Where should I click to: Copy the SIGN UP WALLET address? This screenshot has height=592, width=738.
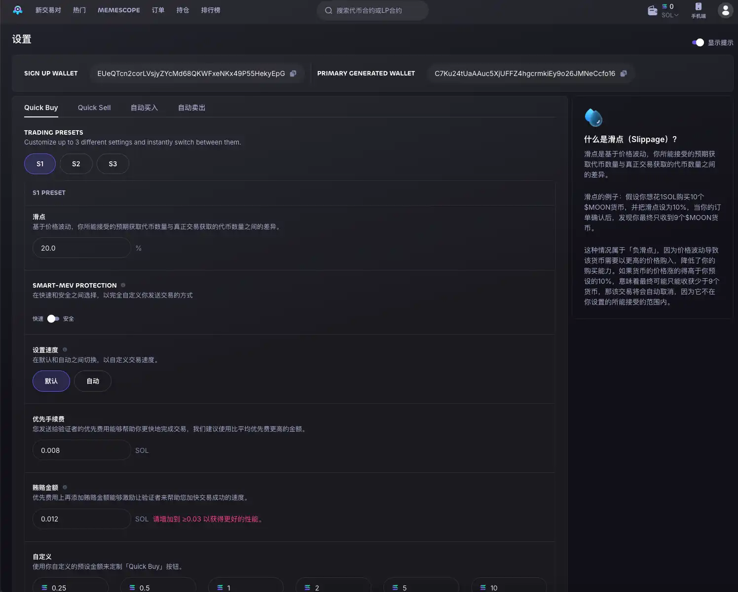(293, 73)
